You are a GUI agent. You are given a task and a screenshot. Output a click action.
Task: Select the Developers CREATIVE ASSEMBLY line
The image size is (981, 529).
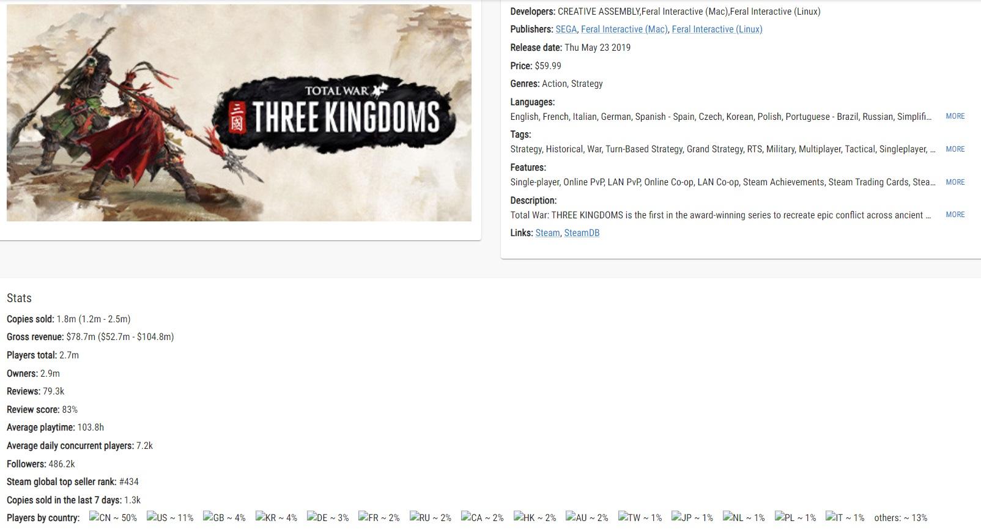click(x=665, y=12)
